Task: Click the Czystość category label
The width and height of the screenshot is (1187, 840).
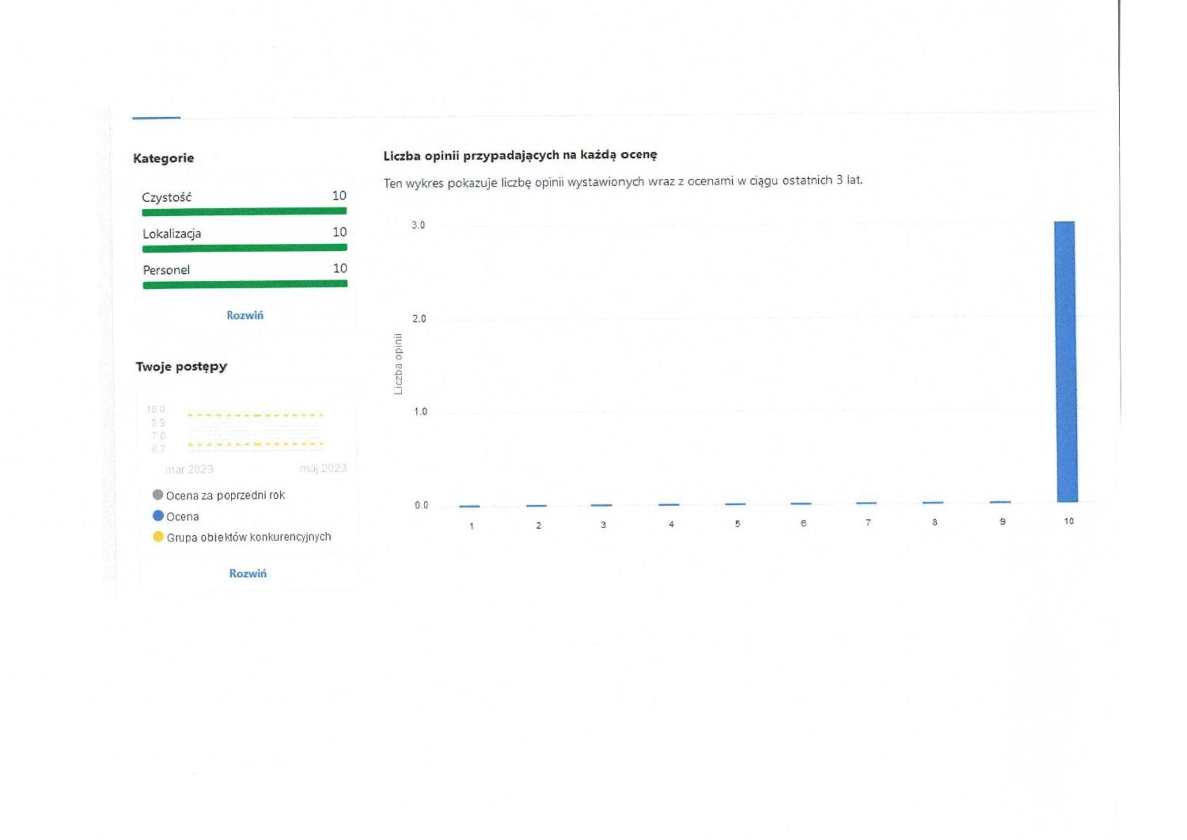Action: [167, 197]
